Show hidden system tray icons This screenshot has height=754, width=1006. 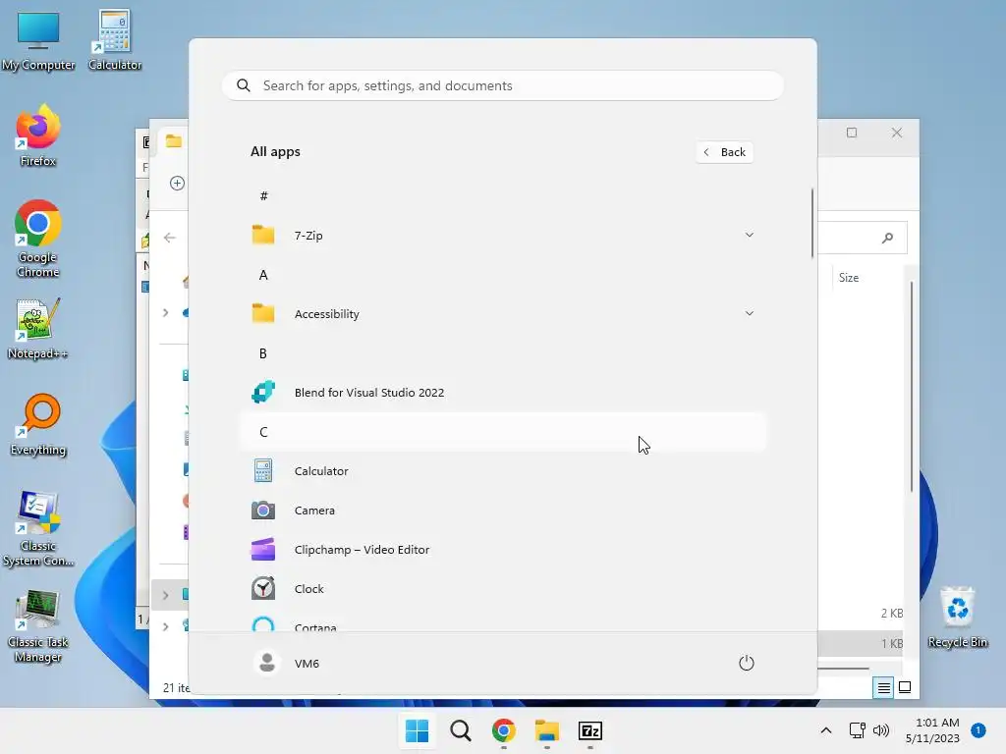point(826,730)
